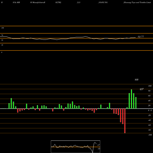The height and width of the screenshot is (153, 153).
Task: Click the -100 MR axis label
Action: click(150, 135)
